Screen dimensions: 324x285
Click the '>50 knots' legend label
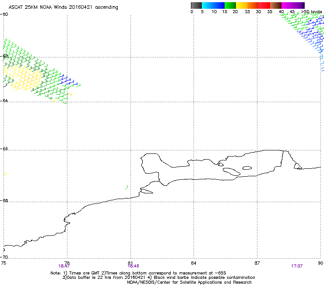(311, 12)
